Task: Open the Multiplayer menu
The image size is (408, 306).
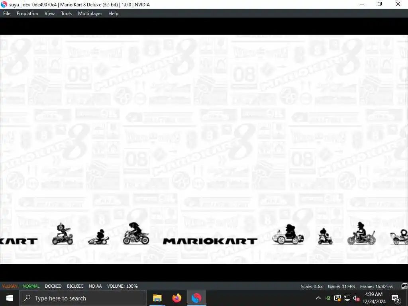Action: click(x=90, y=14)
